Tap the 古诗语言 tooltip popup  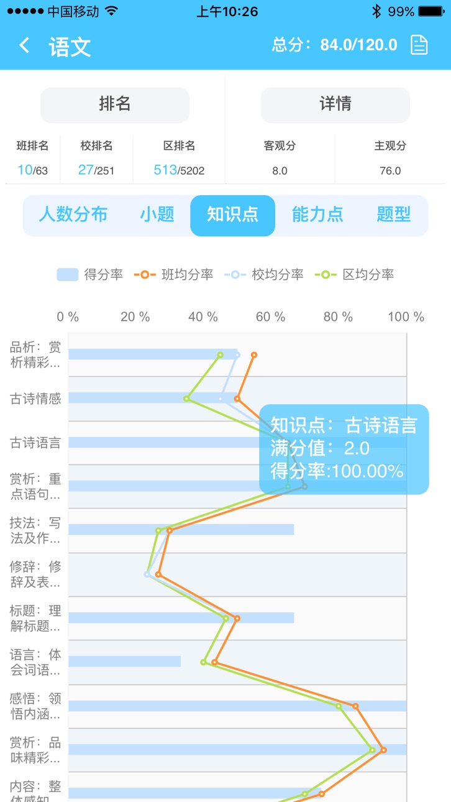tap(344, 449)
